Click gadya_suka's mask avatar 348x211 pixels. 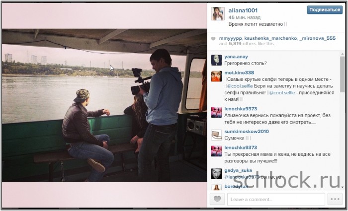coord(216,174)
